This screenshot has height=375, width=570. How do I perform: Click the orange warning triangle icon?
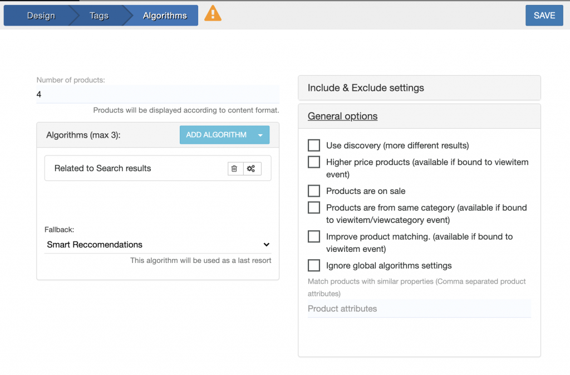click(x=213, y=14)
